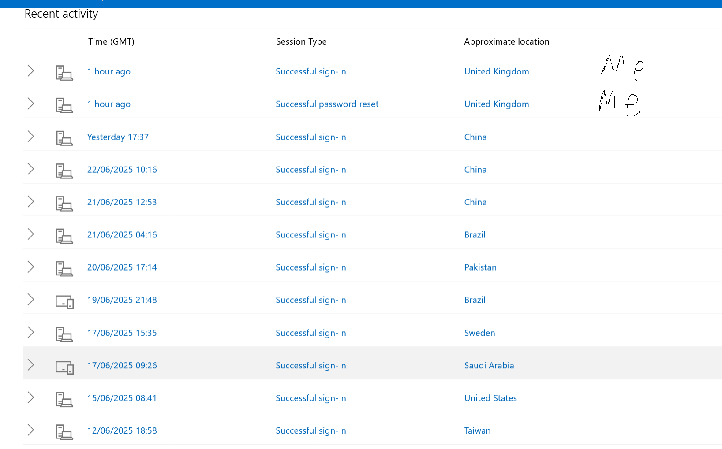Open the Yesterday 17:37 time link
Screen dimensions: 722x449
[x=118, y=137]
